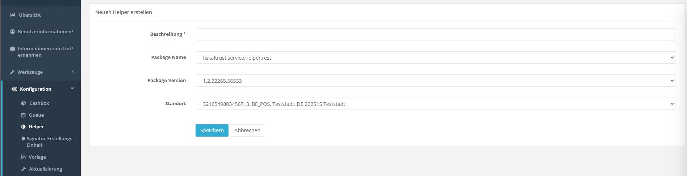This screenshot has width=687, height=176.
Task: Expand the Werkzeuge submenu arrow
Action: point(73,72)
